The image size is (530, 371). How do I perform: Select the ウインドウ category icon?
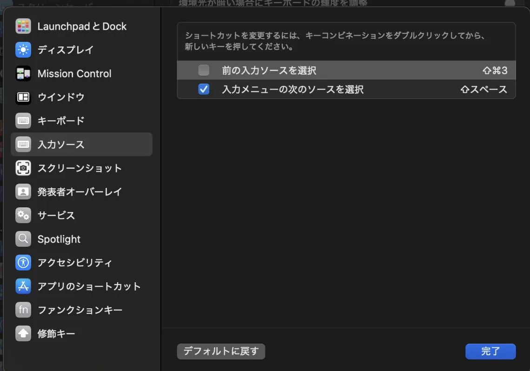pos(22,97)
